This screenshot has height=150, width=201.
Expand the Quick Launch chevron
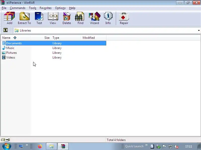(146, 145)
